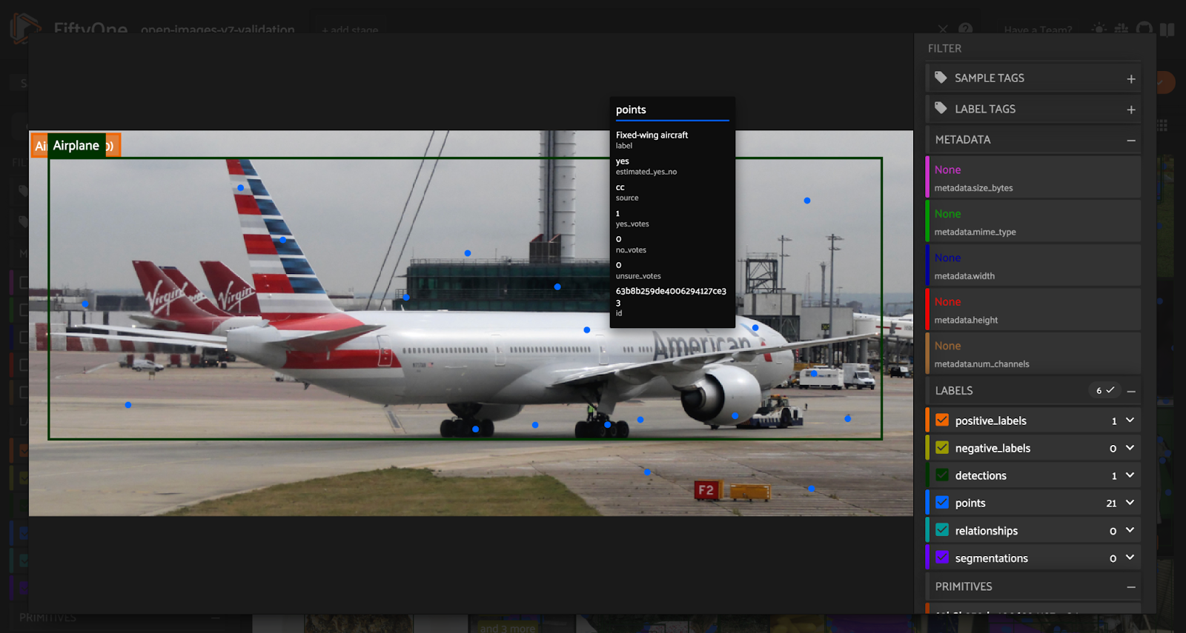Click the 6 checked labels badge
The image size is (1186, 633).
[x=1104, y=390]
